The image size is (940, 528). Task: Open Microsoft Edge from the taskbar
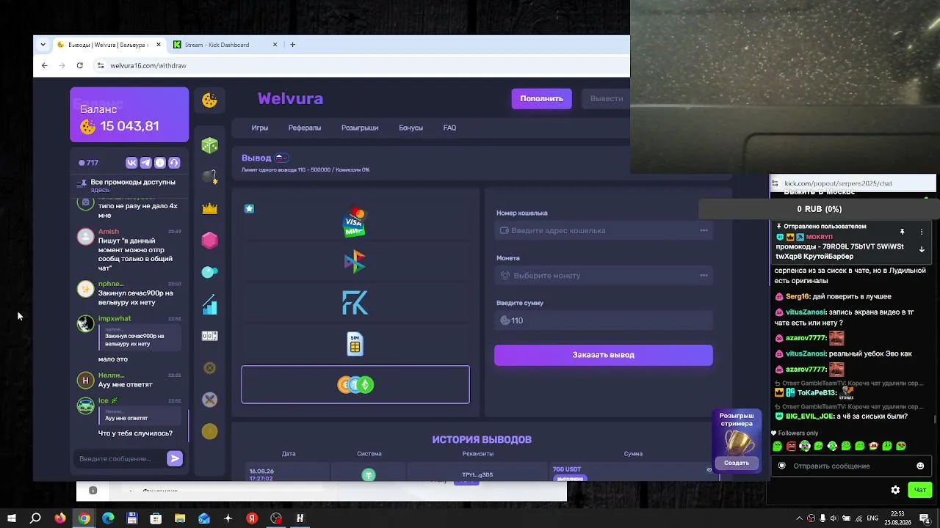108,518
